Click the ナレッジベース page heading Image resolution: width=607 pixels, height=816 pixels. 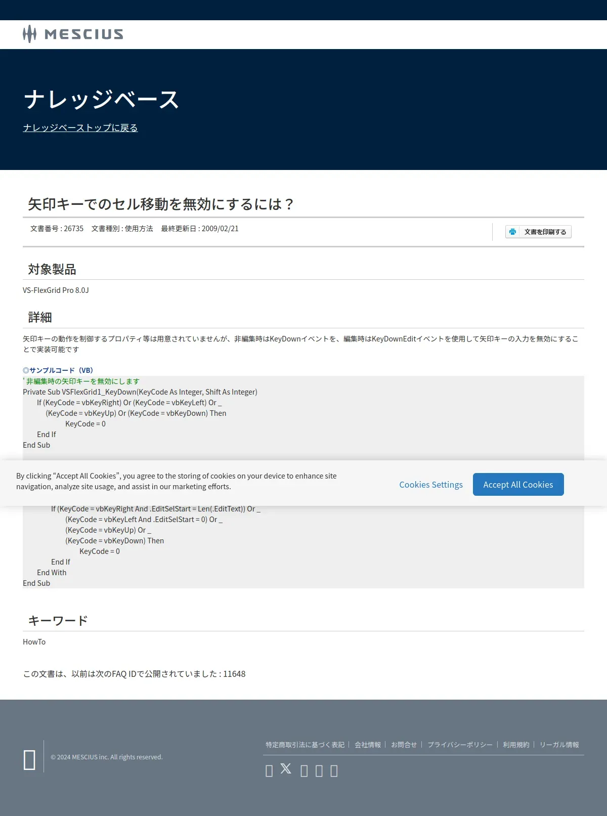(101, 99)
